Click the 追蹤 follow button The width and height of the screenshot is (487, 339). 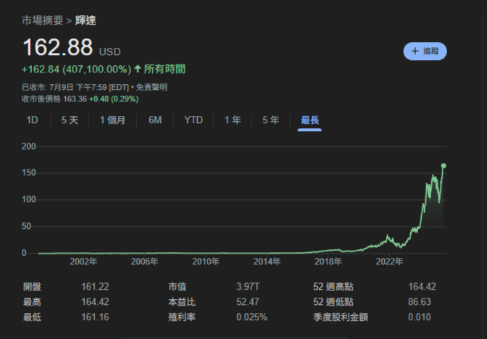pyautogui.click(x=425, y=51)
